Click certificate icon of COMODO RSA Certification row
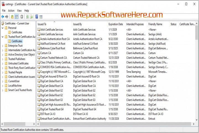Image resolution: width=199 pixels, height=133 pixels. (x=39, y=67)
